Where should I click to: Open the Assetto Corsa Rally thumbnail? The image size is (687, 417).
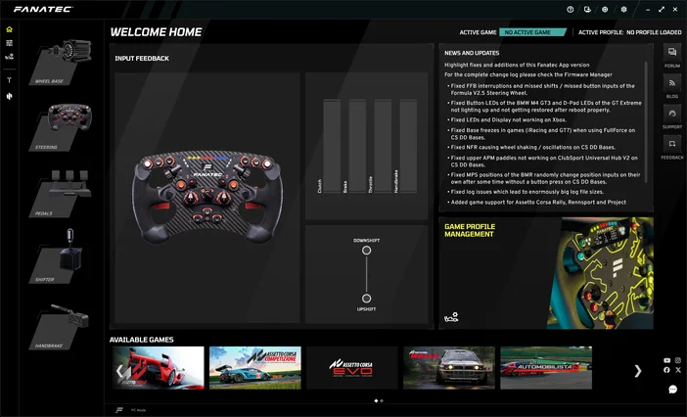[x=449, y=368]
